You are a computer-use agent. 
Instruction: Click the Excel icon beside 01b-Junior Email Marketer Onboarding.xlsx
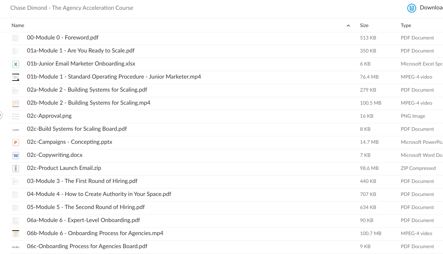tap(16, 64)
